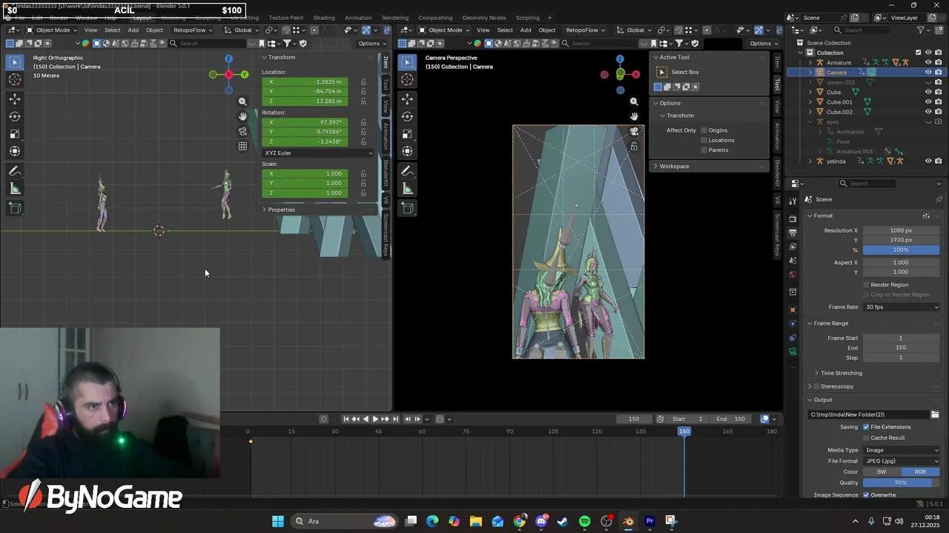The width and height of the screenshot is (949, 533).
Task: Select the Scale tool in left viewport
Action: 15,134
